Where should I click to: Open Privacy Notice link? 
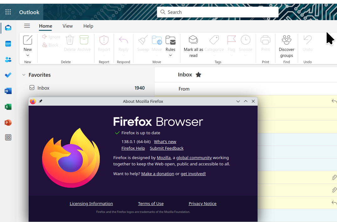(202, 203)
